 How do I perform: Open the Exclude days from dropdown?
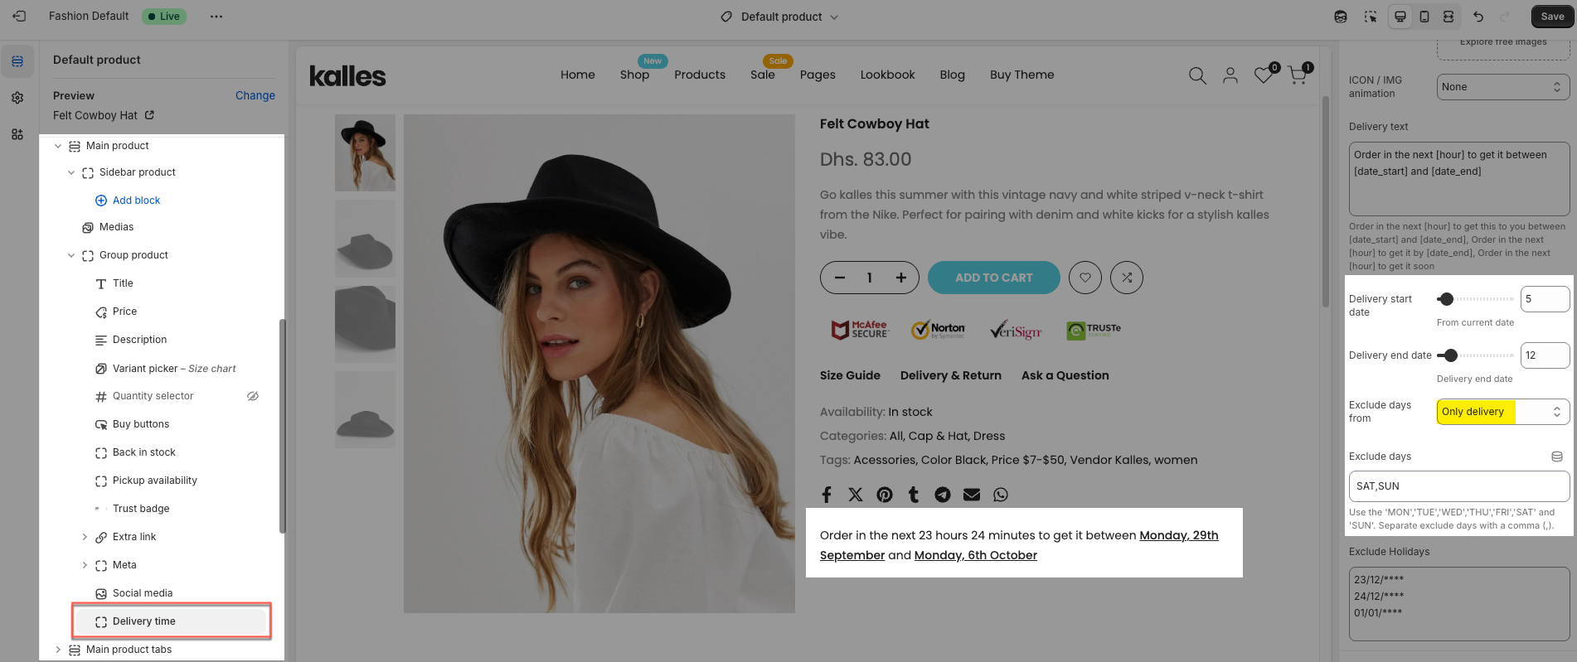pos(1502,412)
